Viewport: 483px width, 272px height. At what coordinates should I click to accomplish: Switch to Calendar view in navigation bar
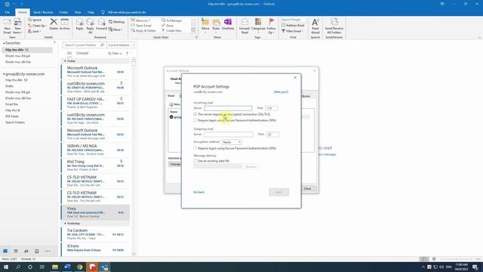[16, 251]
